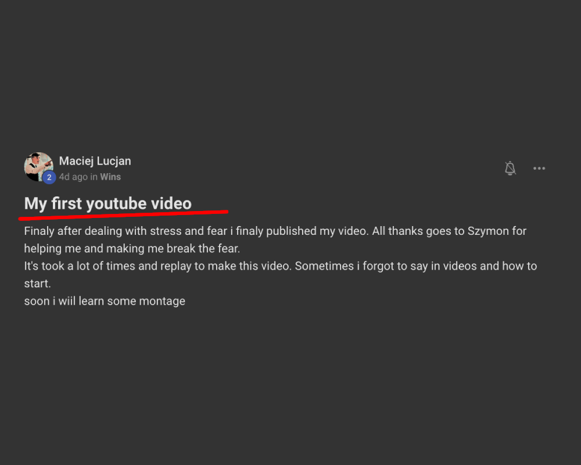
Task: Open the author name Maciej Lucjan
Action: 95,161
